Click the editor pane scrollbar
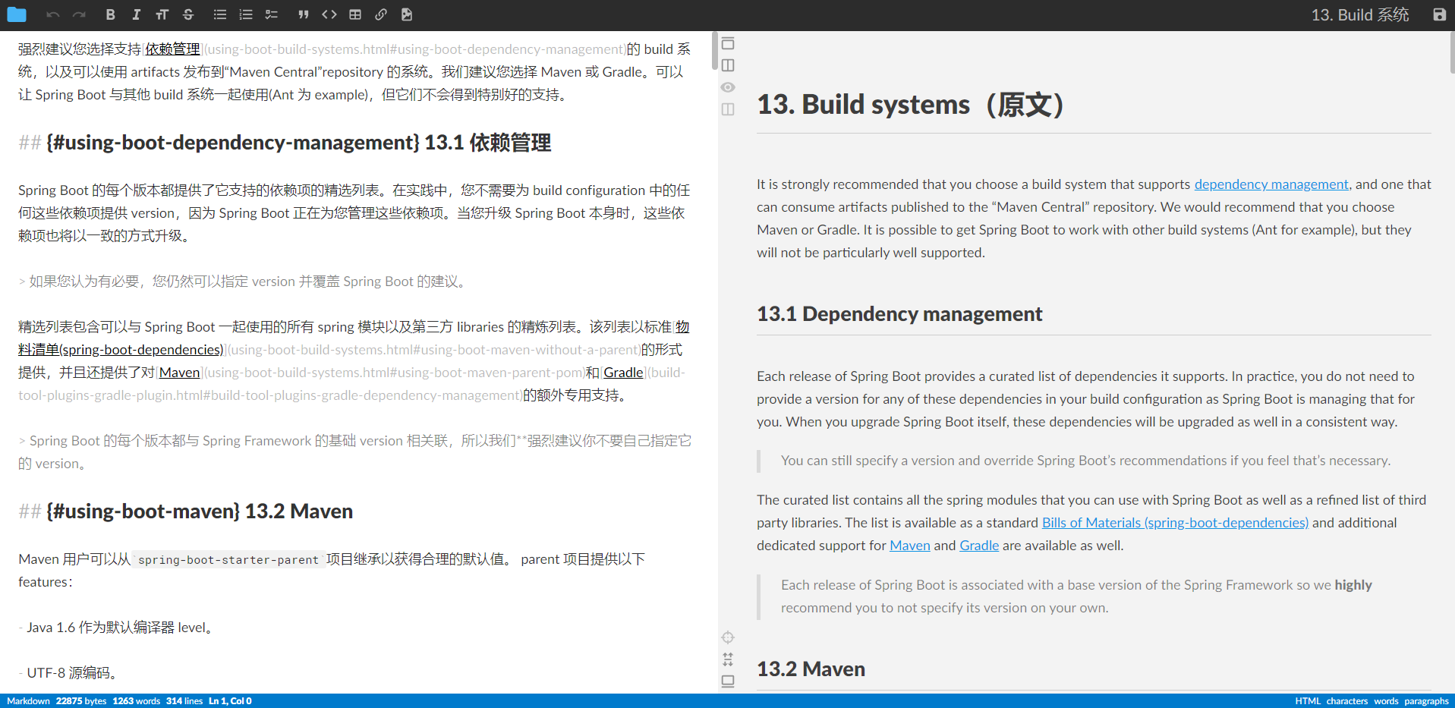Image resolution: width=1455 pixels, height=708 pixels. pyautogui.click(x=713, y=52)
